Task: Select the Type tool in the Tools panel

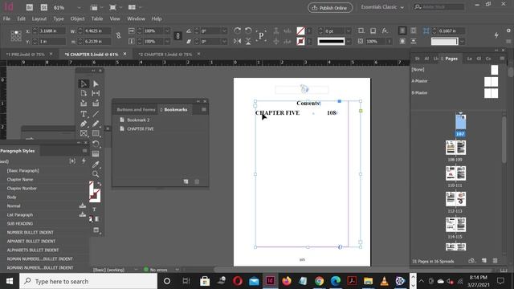Action: (84, 114)
